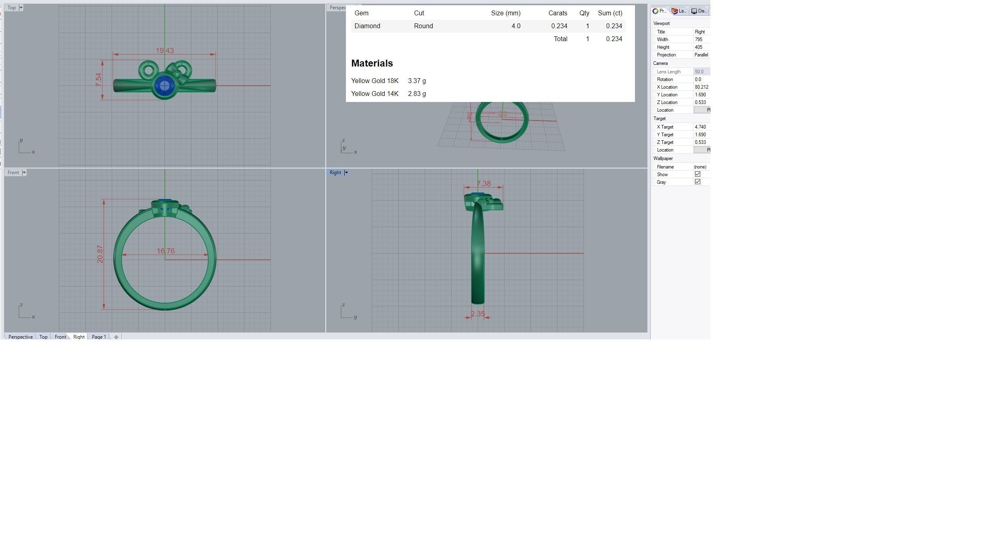Click the blue diamond gem in Top view

coord(164,85)
